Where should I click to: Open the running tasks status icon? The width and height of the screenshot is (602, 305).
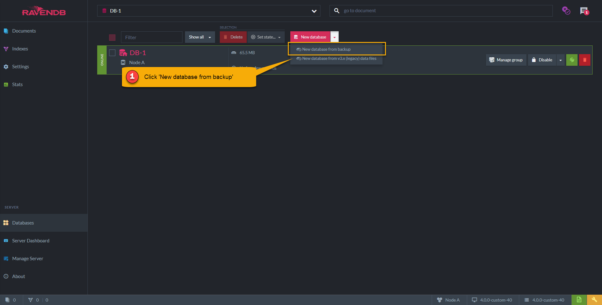[x=566, y=11]
